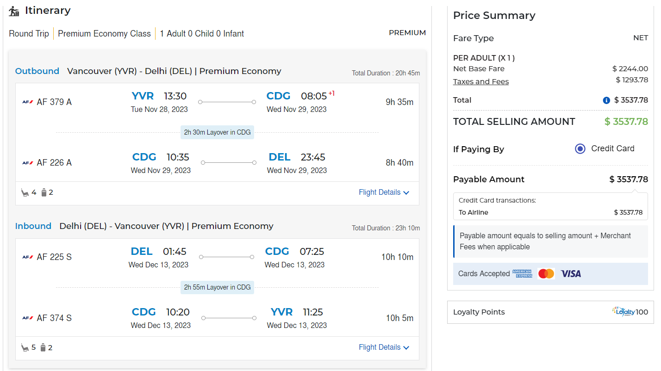Screen dimensions: 661x371
Task: Click the Air France logo for AF 226
Action: (28, 163)
